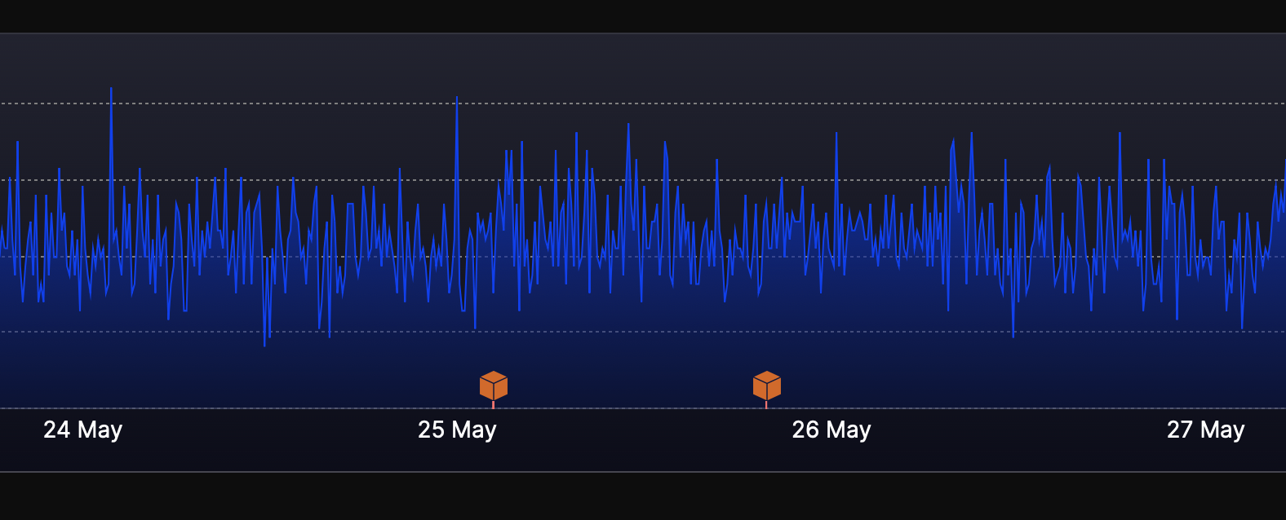Select the deep dip just left of first cube marker
Screen dimensions: 1286x520
point(475,328)
